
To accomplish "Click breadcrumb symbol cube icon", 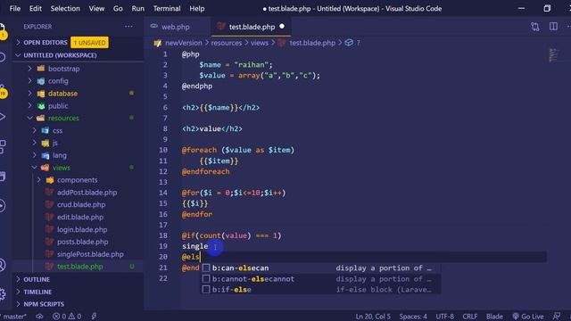I will click(349, 43).
